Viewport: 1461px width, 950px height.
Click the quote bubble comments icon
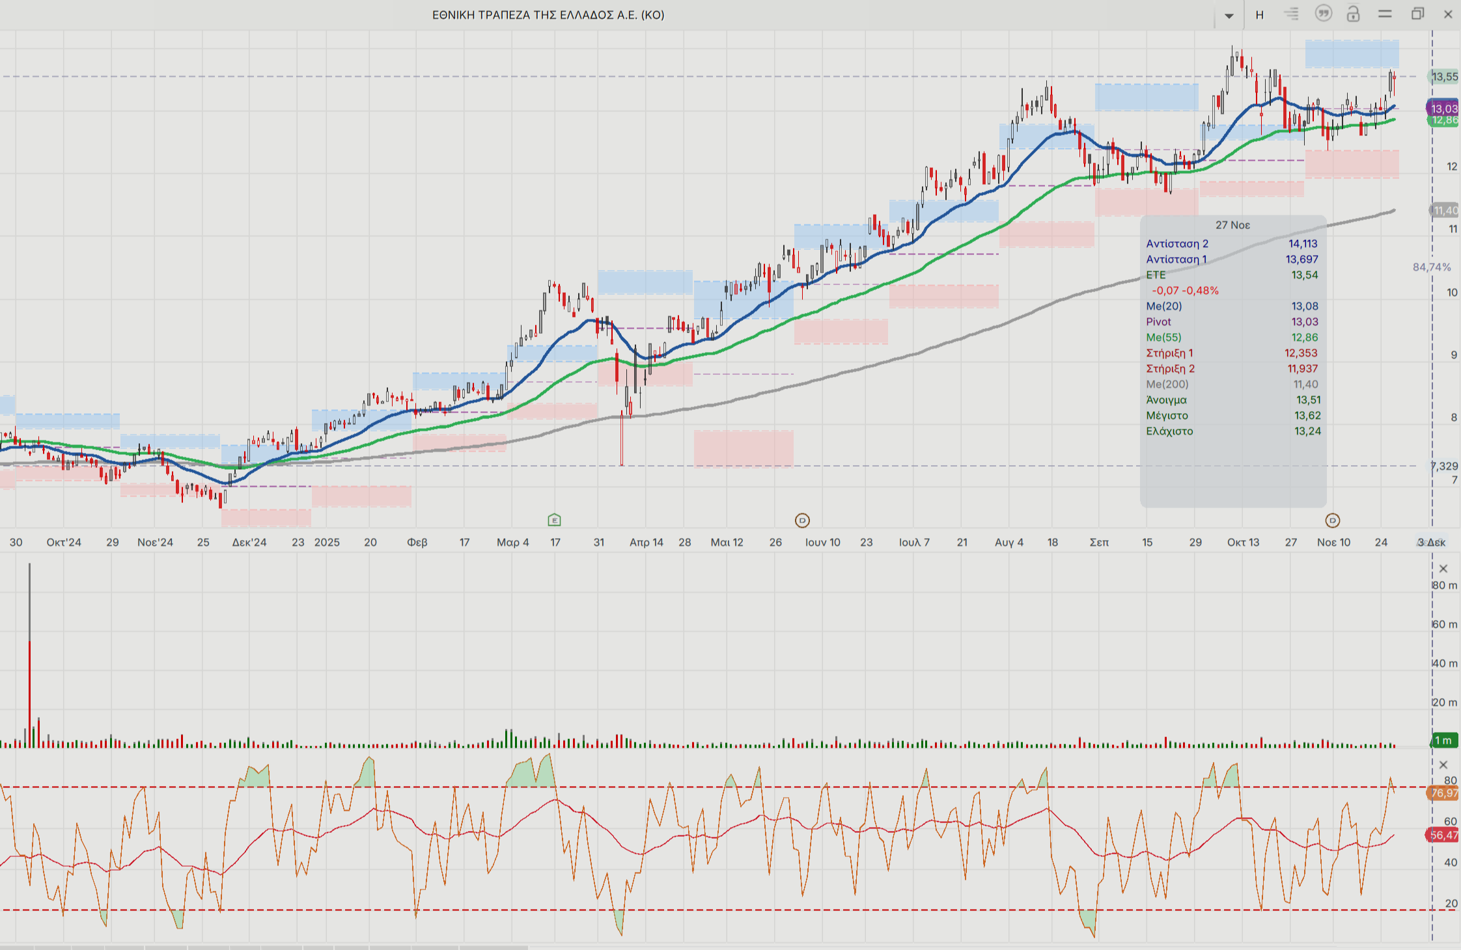[1323, 14]
